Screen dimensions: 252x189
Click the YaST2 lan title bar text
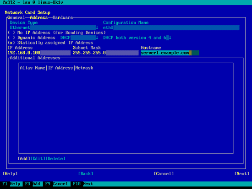point(33,2)
